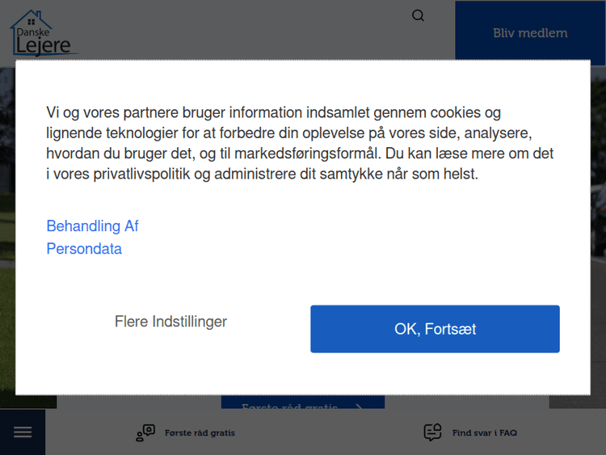Viewport: 606px width, 455px height.
Task: Select Første råd gratis text in bottom bar
Action: tap(200, 433)
